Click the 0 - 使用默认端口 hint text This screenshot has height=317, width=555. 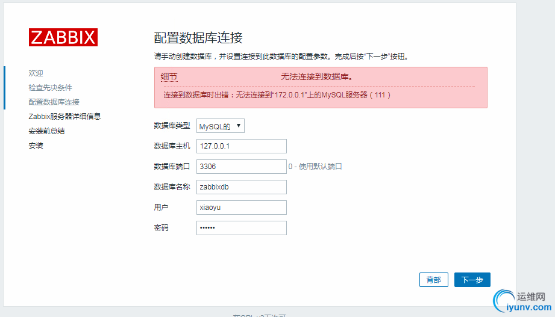point(315,167)
